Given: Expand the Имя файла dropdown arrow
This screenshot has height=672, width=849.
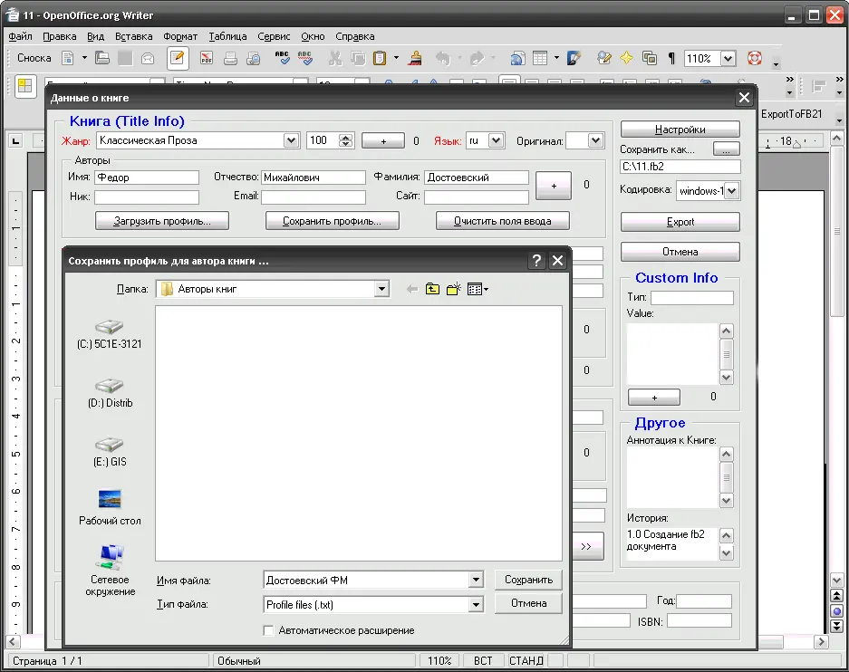Looking at the screenshot, I should (x=476, y=580).
